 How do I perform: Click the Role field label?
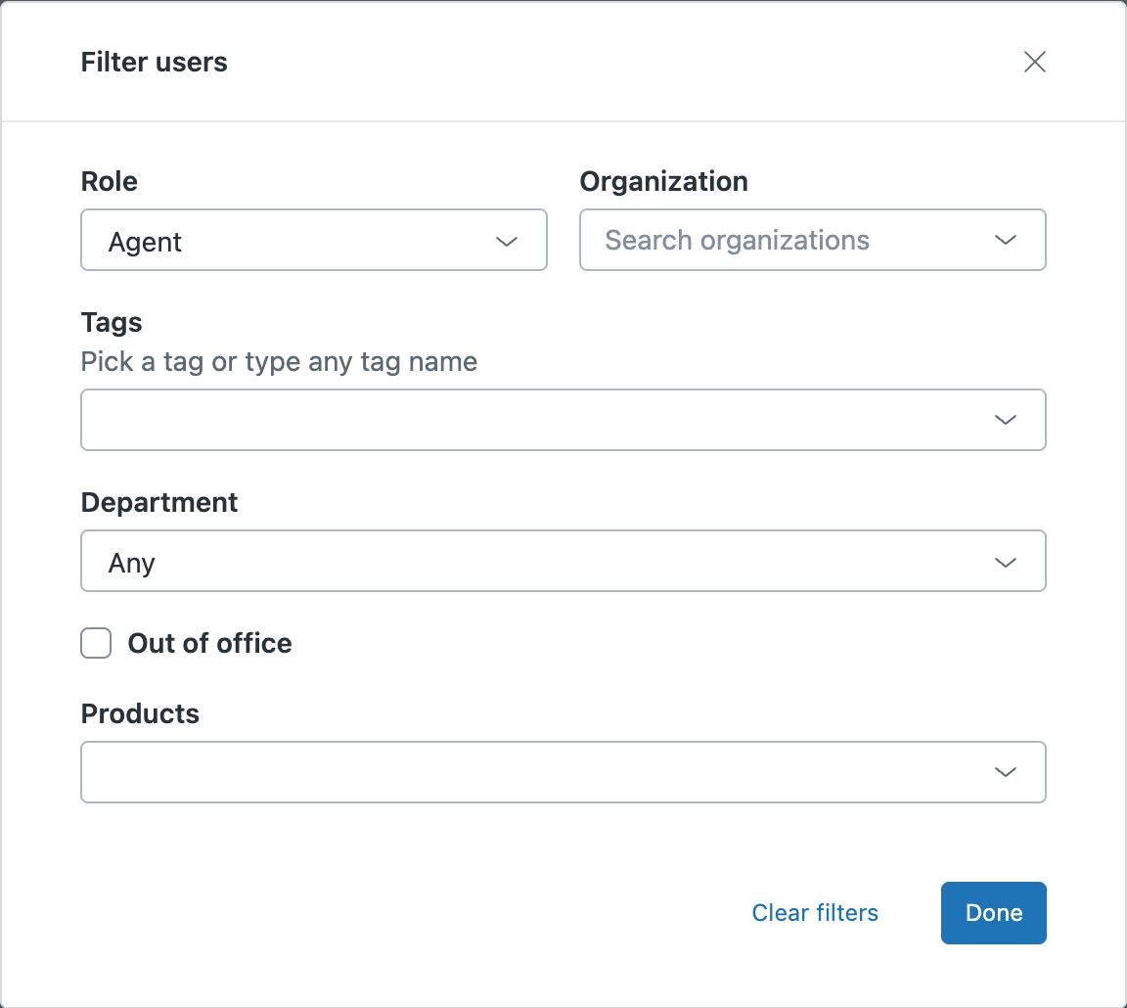click(110, 181)
